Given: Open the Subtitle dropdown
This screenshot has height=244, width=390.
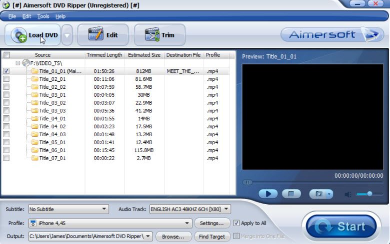Looking at the screenshot, I should click(x=68, y=209).
